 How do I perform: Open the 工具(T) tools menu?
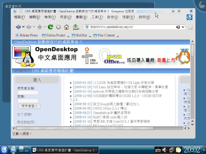point(97,17)
